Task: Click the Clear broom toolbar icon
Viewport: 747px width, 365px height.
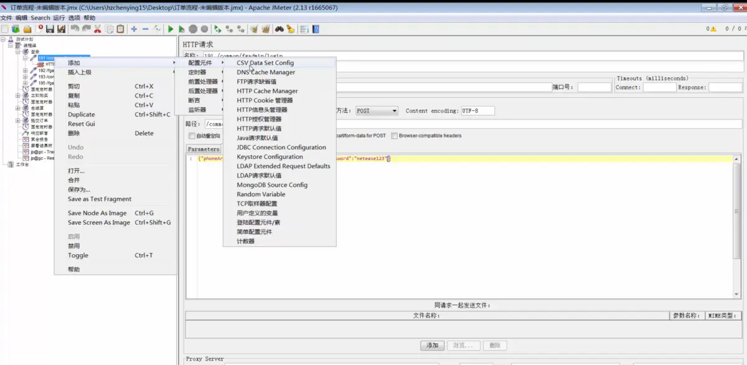Action: tap(254, 29)
